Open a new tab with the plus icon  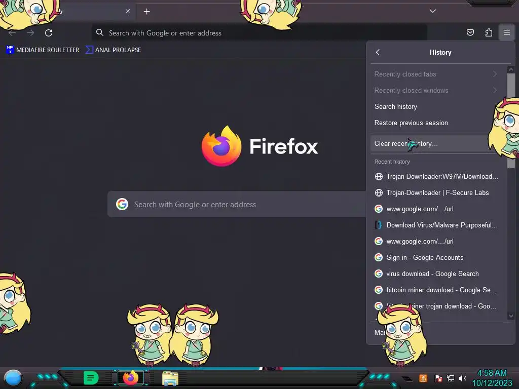[146, 12]
